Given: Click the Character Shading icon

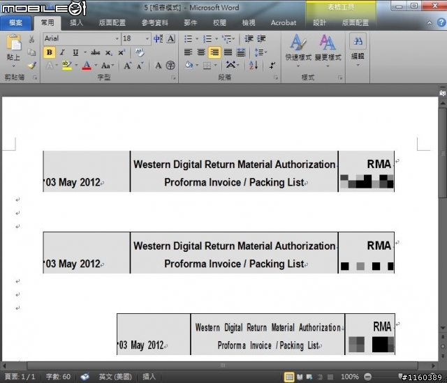Looking at the screenshot, I should [159, 66].
